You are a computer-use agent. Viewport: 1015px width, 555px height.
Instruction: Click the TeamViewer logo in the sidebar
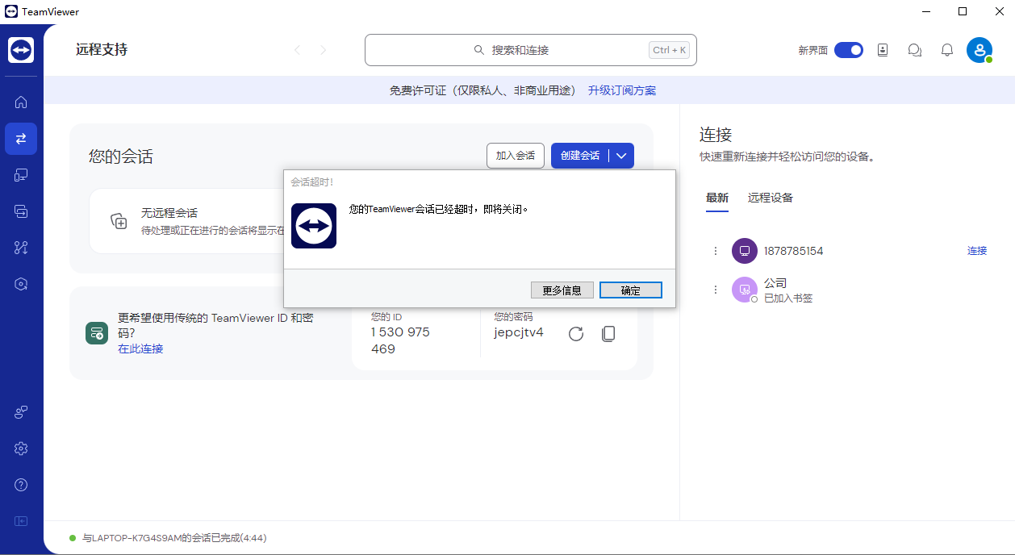(21, 50)
